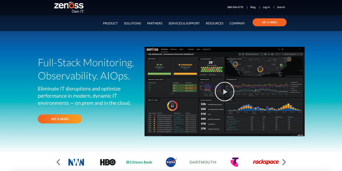The image size is (342, 171).
Task: Play the dashboard demo video
Action: [x=224, y=91]
